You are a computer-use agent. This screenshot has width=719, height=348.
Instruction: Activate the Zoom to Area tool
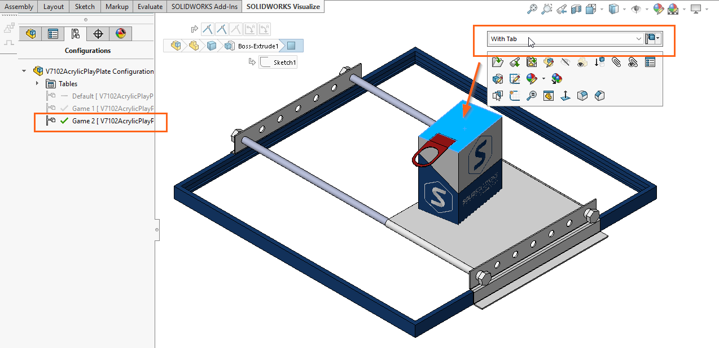pyautogui.click(x=546, y=9)
